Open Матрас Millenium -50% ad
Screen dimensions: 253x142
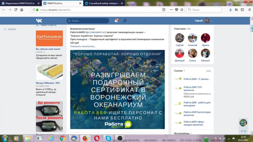[48, 83]
